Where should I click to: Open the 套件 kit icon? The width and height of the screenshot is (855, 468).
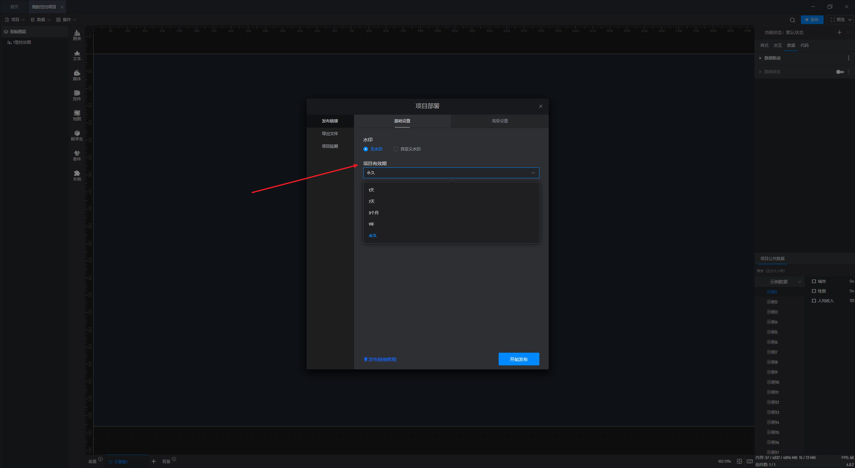click(x=77, y=155)
